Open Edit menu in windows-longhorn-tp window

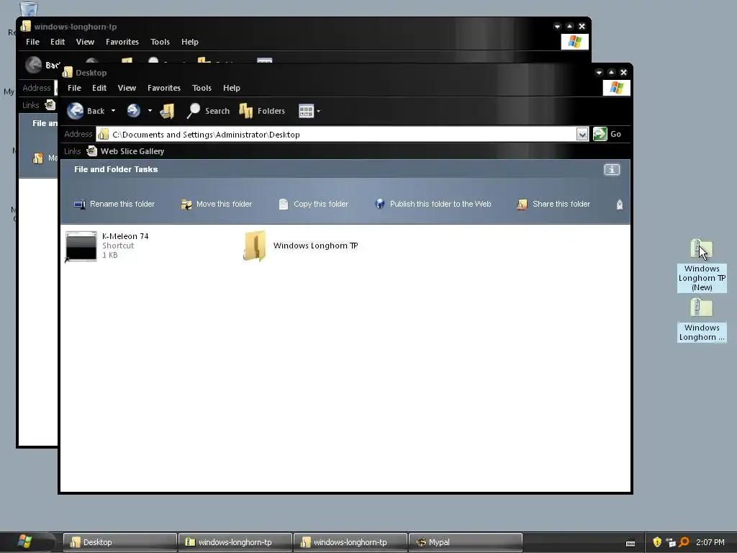(x=58, y=42)
